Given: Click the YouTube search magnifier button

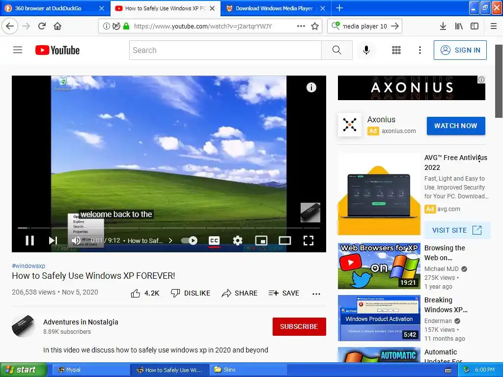Looking at the screenshot, I should pos(337,50).
